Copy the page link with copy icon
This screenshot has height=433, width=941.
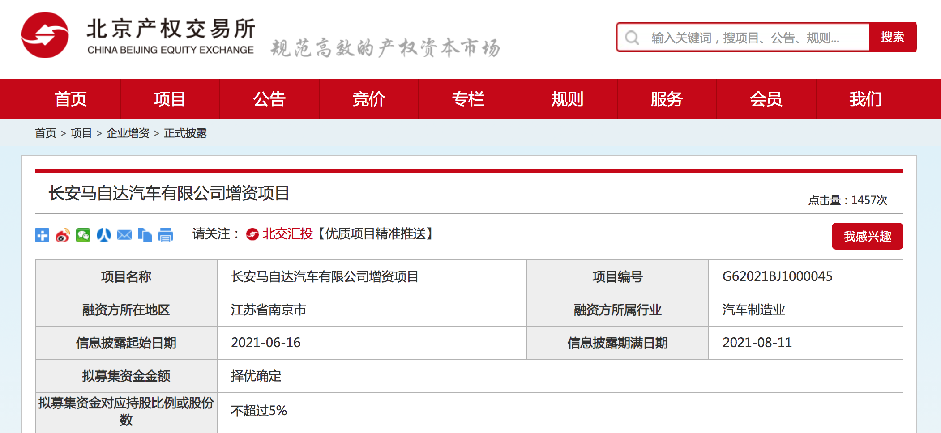[145, 235]
